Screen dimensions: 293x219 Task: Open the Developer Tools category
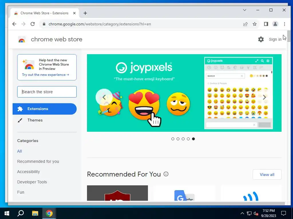[x=32, y=182]
